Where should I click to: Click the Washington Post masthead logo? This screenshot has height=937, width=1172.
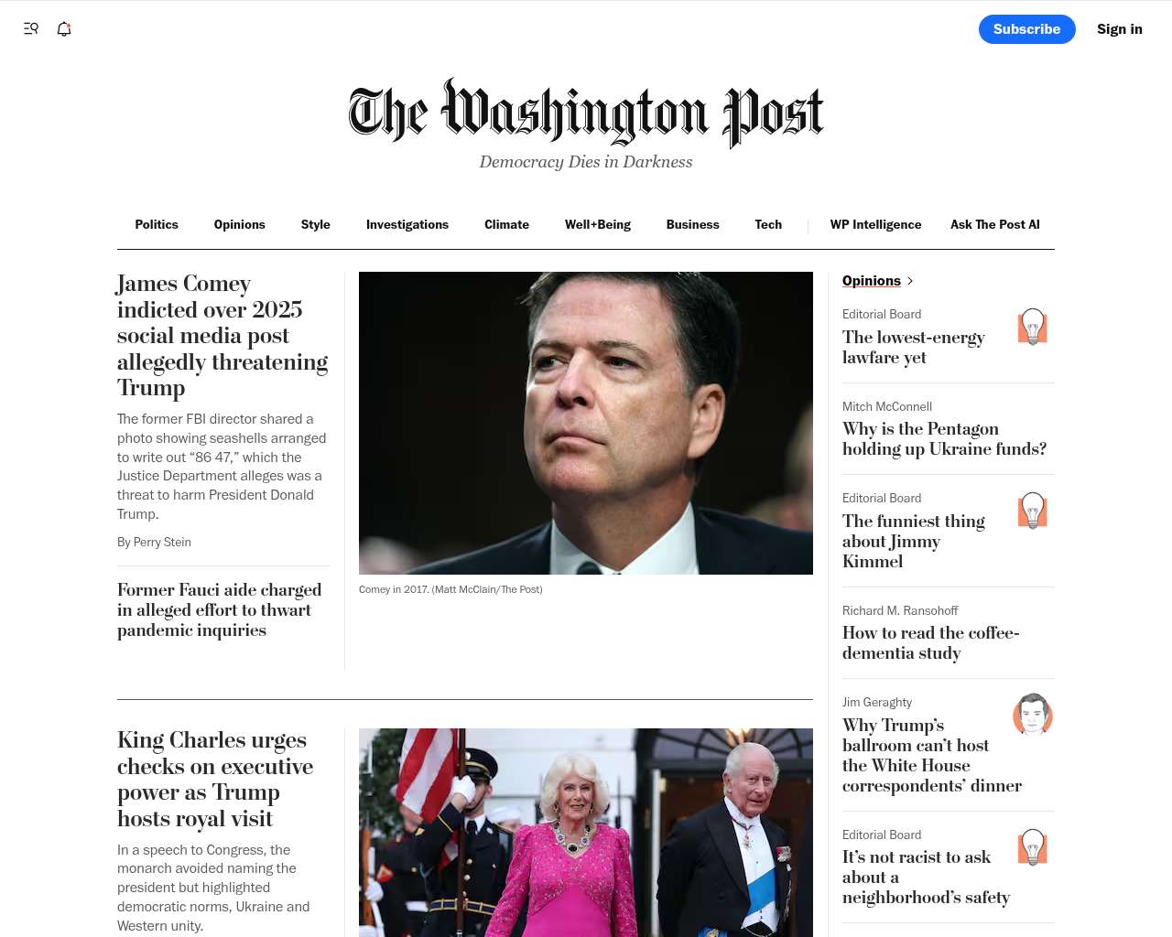pyautogui.click(x=586, y=113)
